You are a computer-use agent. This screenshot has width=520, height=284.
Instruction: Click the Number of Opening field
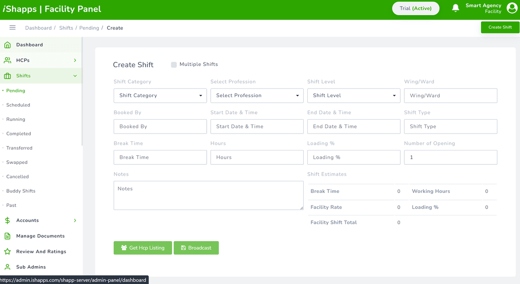pyautogui.click(x=451, y=157)
